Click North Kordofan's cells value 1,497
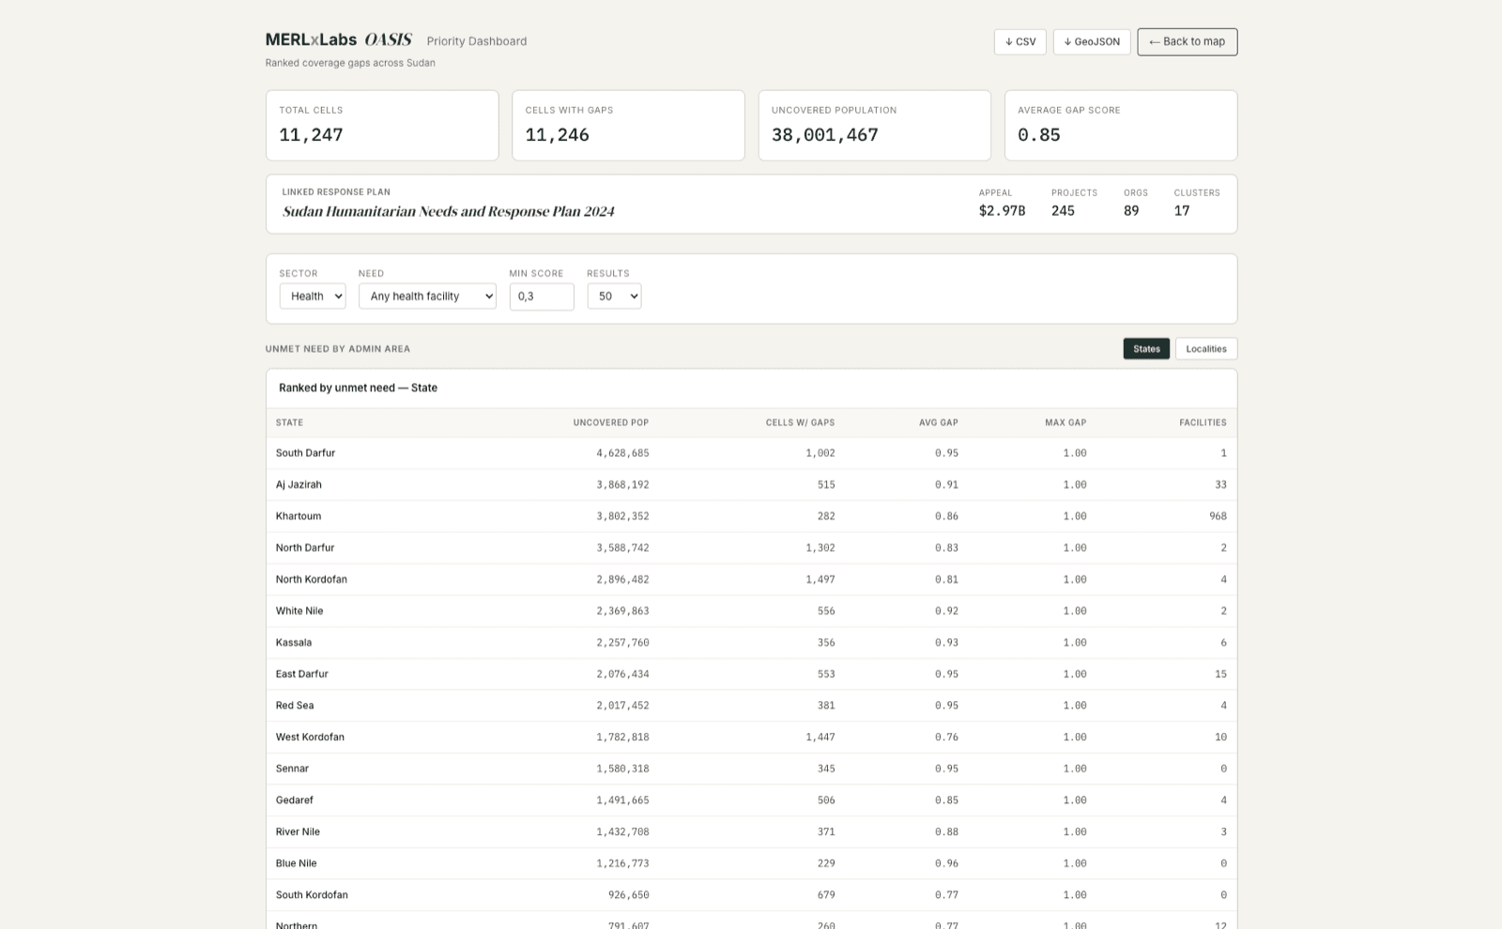1502x929 pixels. coord(820,580)
